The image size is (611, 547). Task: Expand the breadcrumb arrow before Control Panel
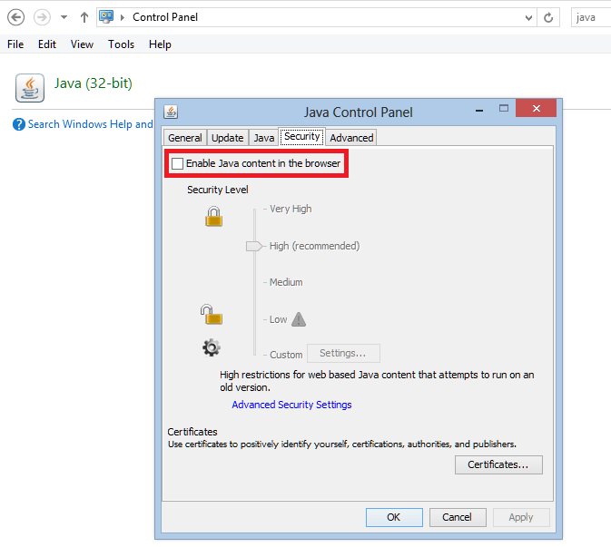(x=123, y=17)
